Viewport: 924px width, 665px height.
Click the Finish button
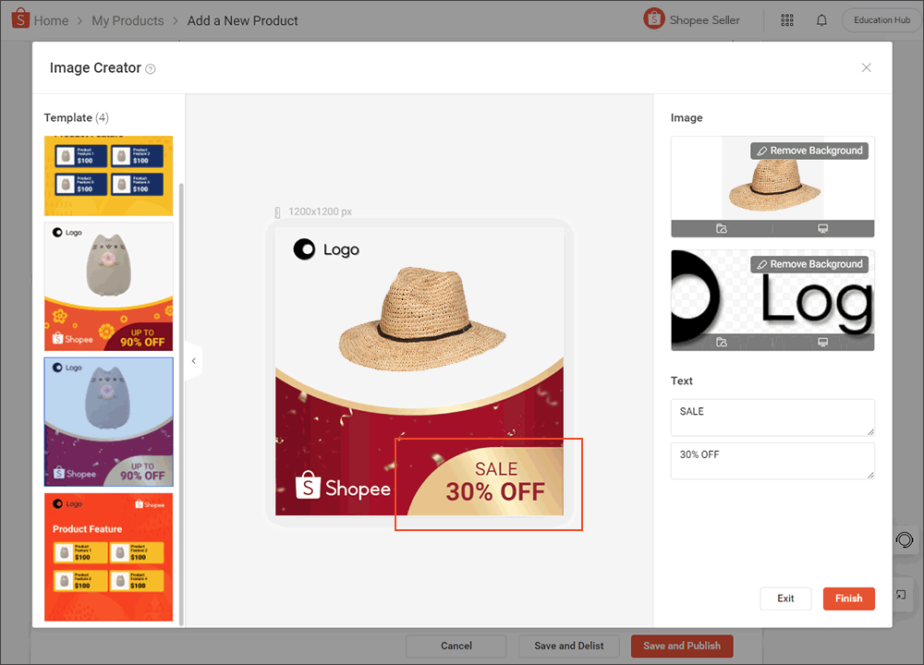click(848, 598)
